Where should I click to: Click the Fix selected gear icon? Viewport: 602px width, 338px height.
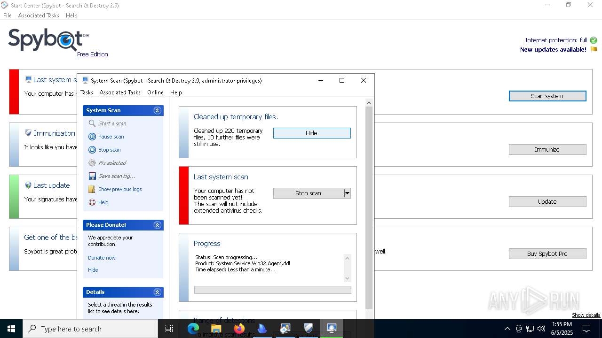click(92, 163)
